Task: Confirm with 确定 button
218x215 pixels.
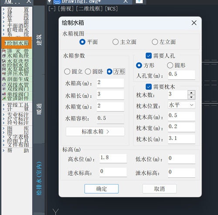Action: click(102, 189)
